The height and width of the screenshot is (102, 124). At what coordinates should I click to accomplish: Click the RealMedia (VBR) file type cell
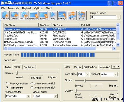(x=62, y=42)
